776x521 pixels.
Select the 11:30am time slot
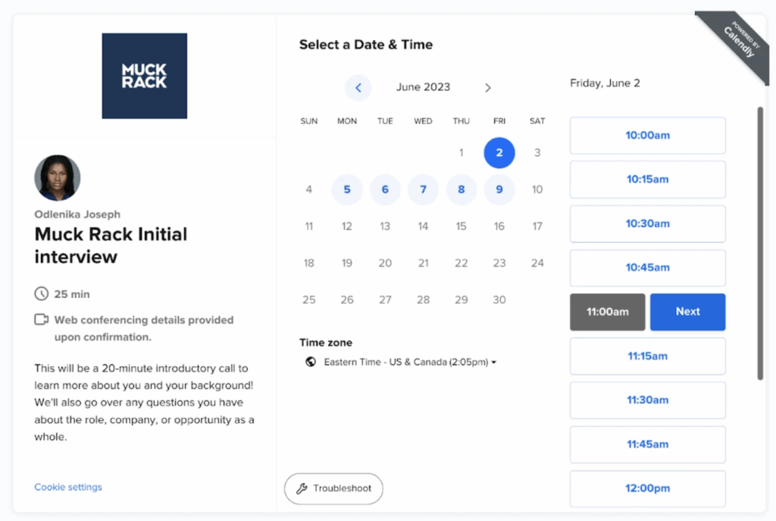[x=647, y=400]
